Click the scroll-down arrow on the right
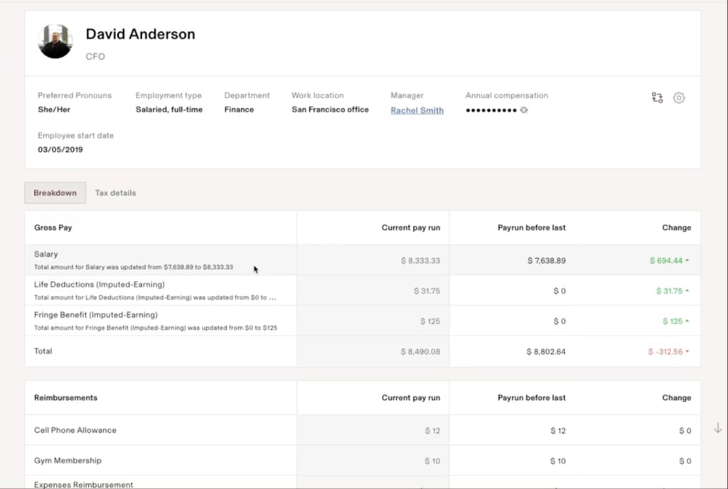 (x=718, y=428)
